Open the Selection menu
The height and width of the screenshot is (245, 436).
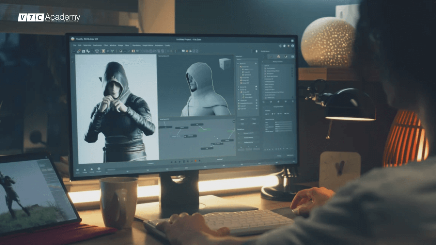[x=87, y=45]
